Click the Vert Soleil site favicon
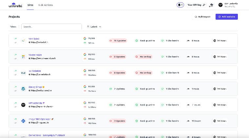Viewport: 249px width, 138px height. [23, 41]
